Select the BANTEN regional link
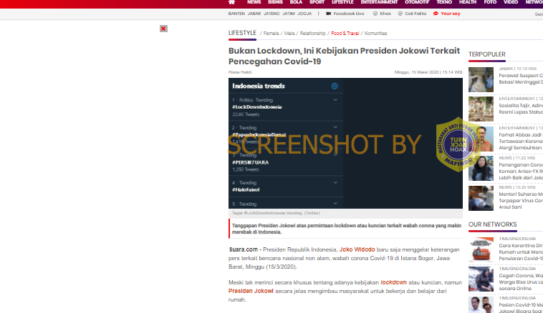 coord(236,14)
